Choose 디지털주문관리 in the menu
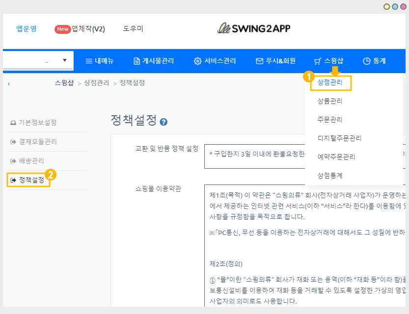 click(339, 138)
